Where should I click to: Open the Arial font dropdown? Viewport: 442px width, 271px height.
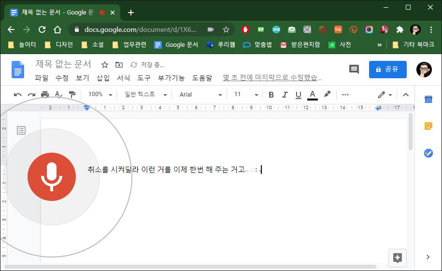click(x=200, y=95)
